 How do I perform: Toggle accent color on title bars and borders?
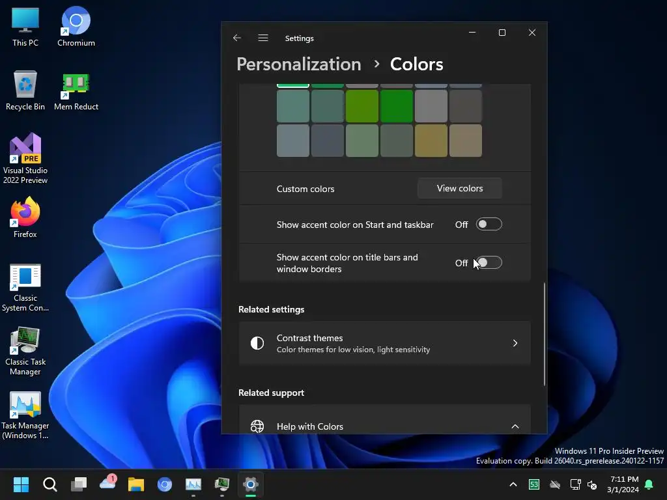tap(489, 262)
